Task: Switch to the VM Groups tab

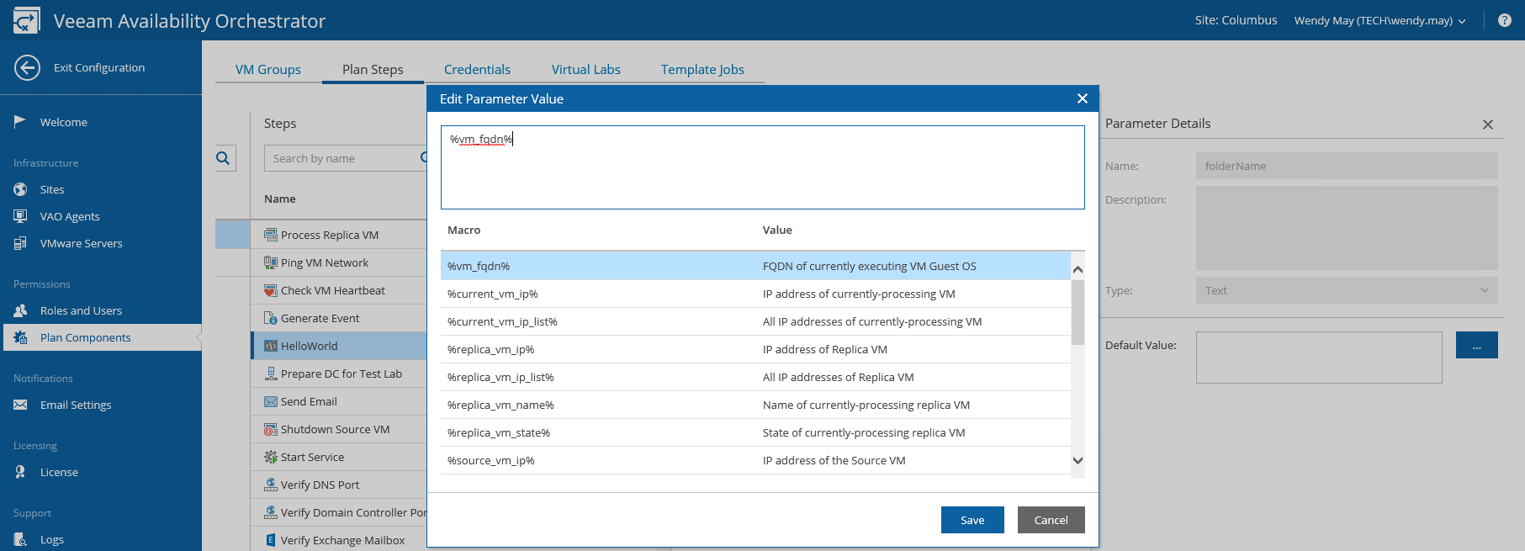Action: pyautogui.click(x=268, y=69)
